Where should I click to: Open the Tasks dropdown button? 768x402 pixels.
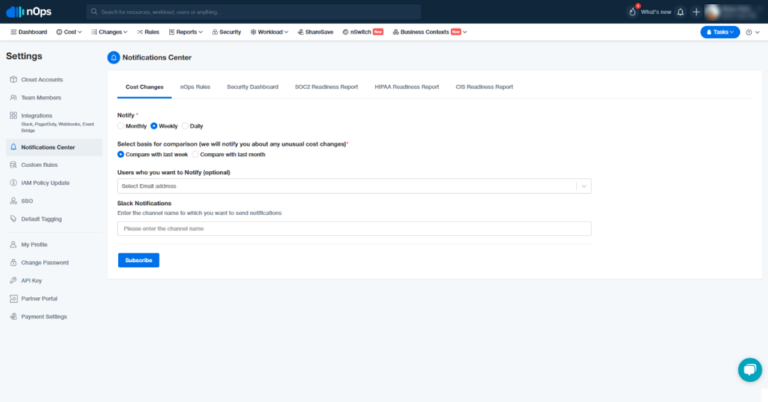tap(720, 32)
